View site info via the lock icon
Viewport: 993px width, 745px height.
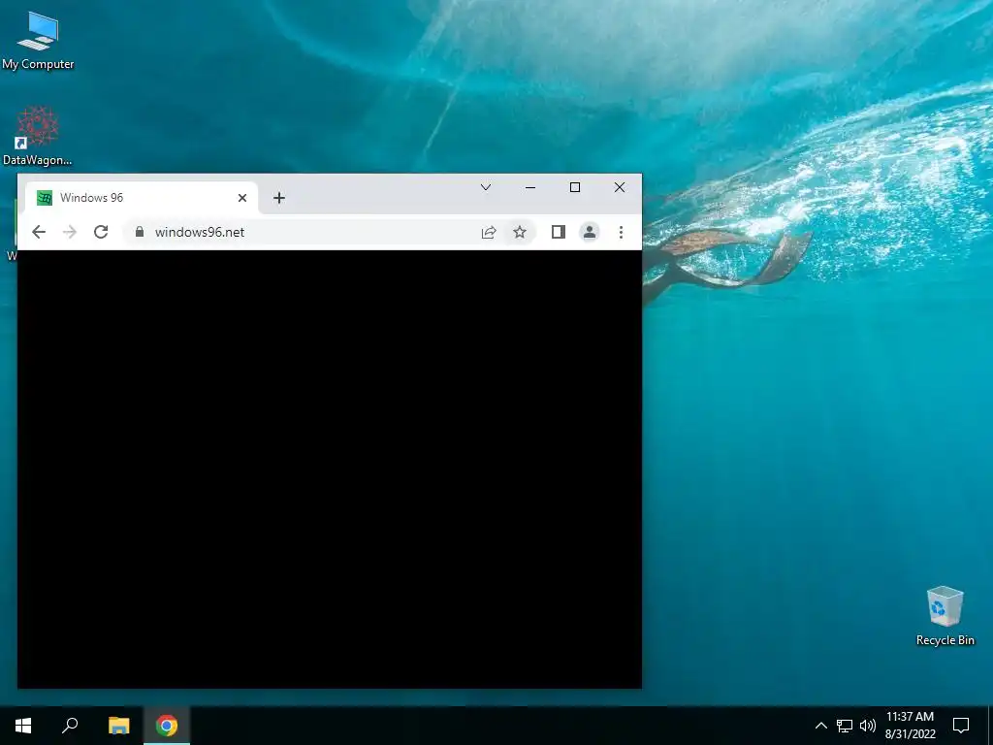tap(140, 232)
